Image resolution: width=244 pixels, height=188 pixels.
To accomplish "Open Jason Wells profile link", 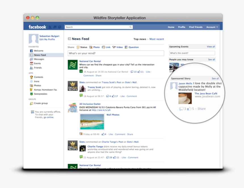I will tap(185, 83).
